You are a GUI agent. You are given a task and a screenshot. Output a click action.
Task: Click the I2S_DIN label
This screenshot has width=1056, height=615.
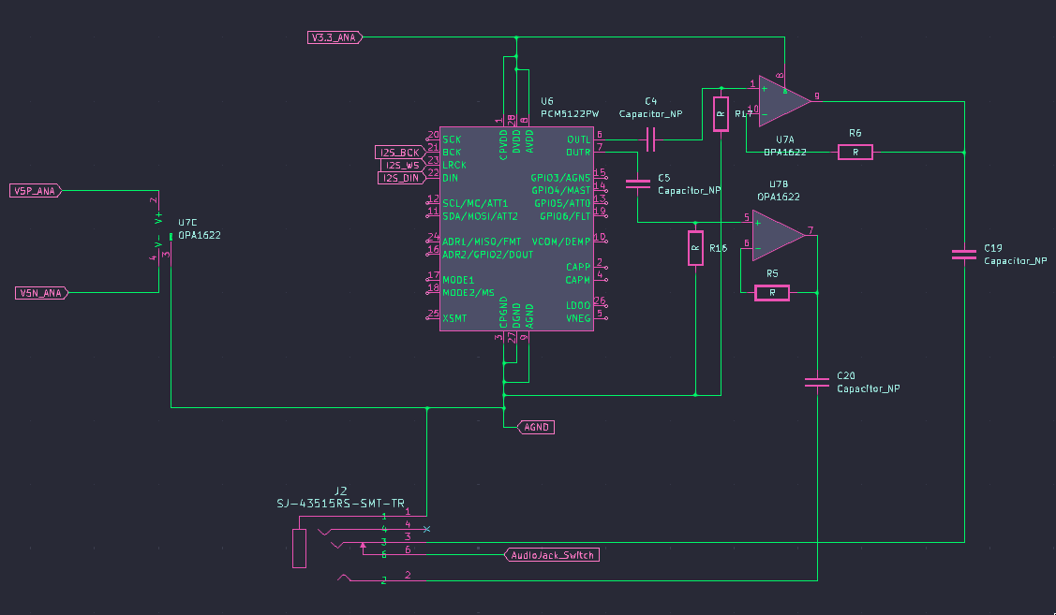click(401, 178)
